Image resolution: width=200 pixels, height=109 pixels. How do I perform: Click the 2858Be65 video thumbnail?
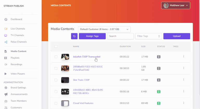[65, 68]
